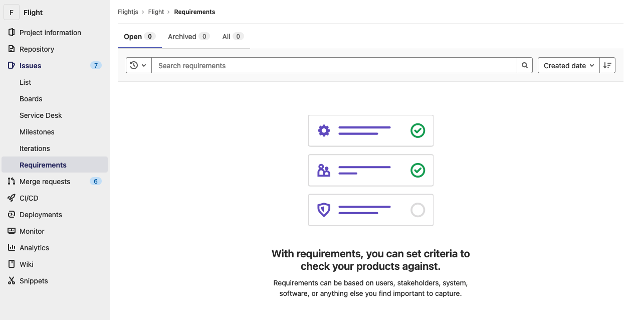The image size is (631, 320).
Task: Click the Merge requests icon in the sidebar
Action: 11,181
